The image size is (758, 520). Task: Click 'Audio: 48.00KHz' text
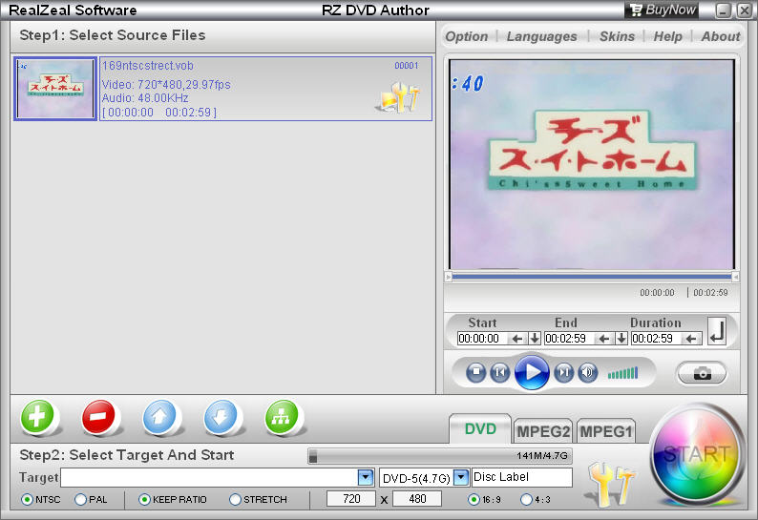tap(145, 98)
